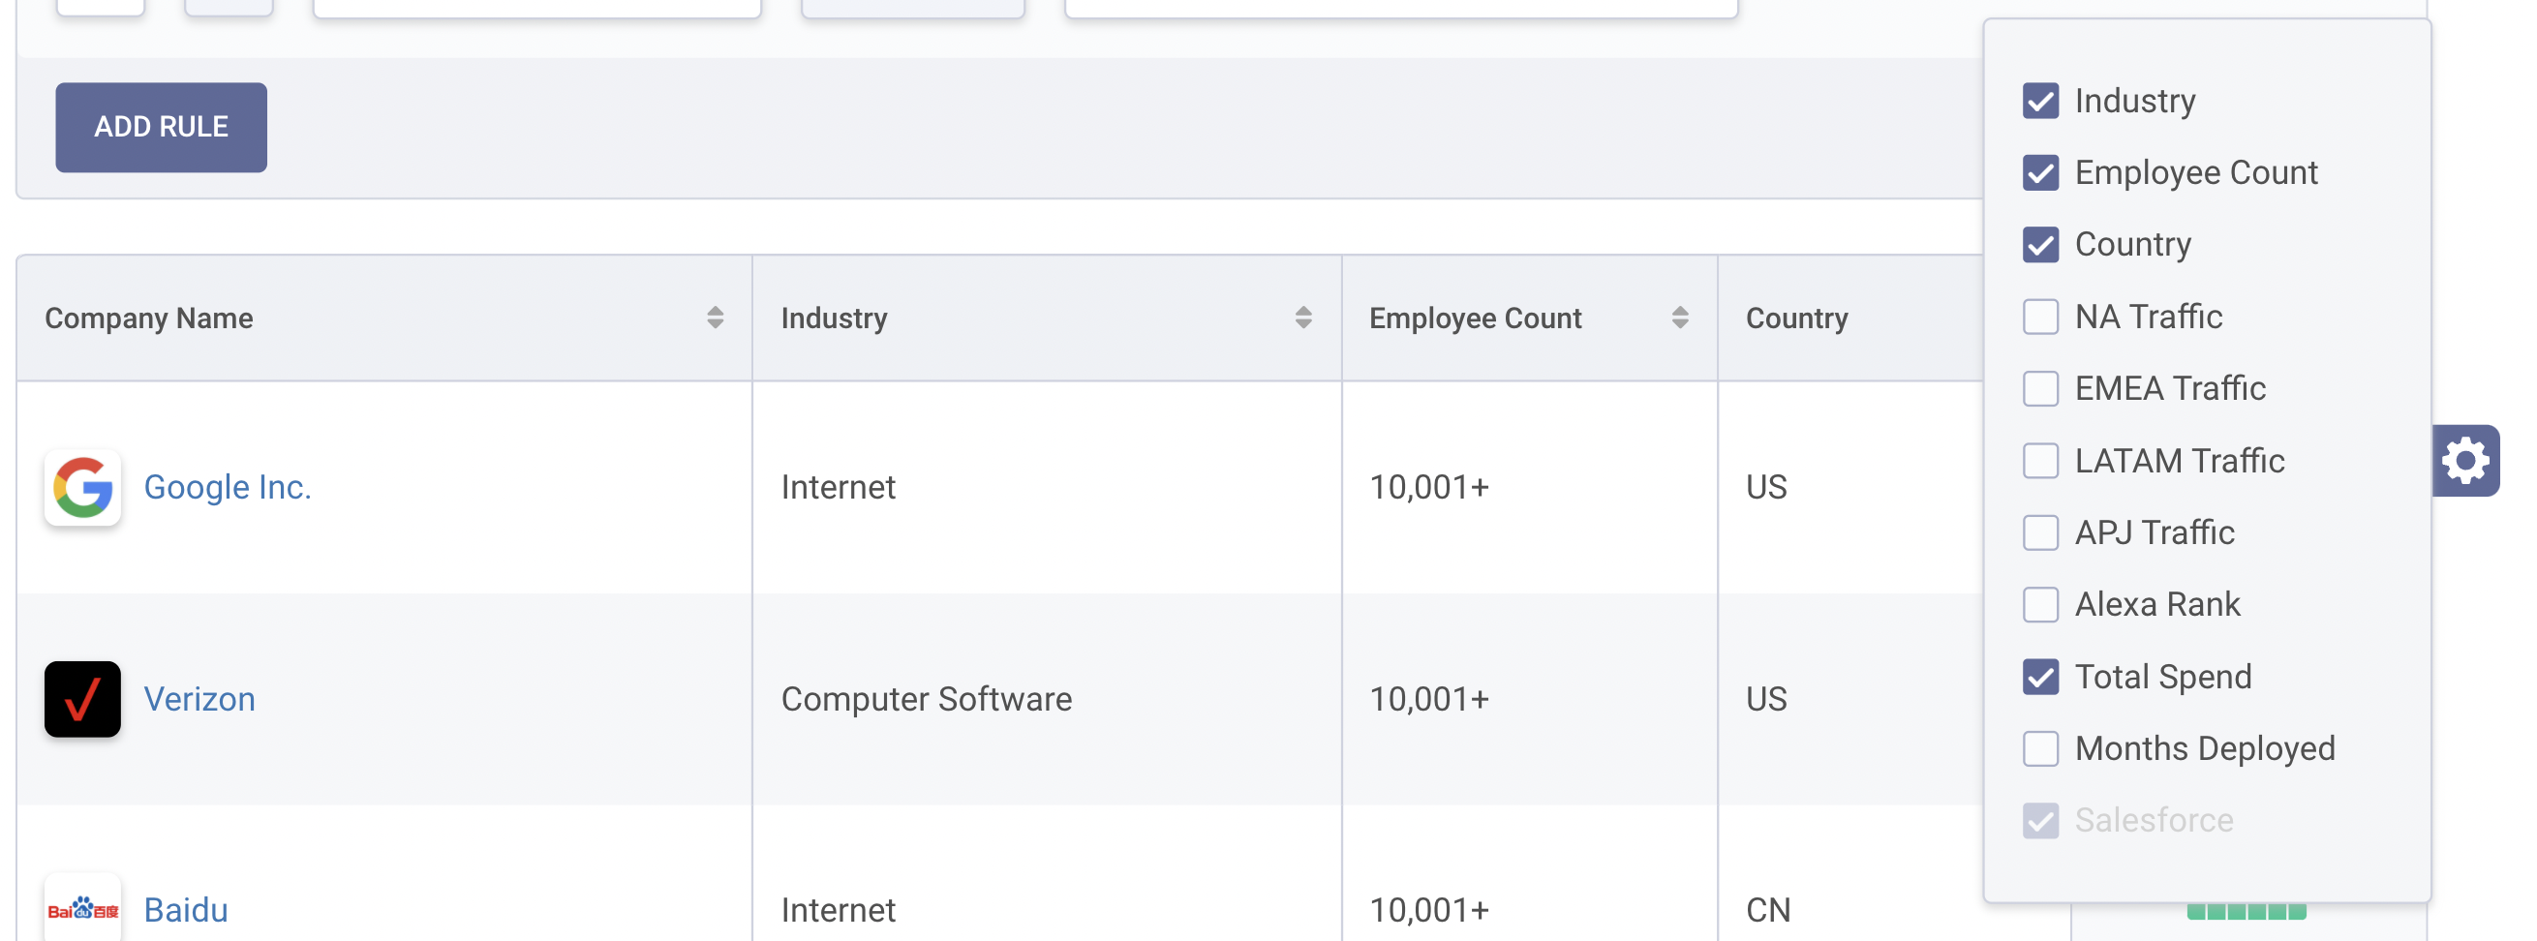This screenshot has height=941, width=2537.
Task: Click the Verizon company logo
Action: click(82, 699)
